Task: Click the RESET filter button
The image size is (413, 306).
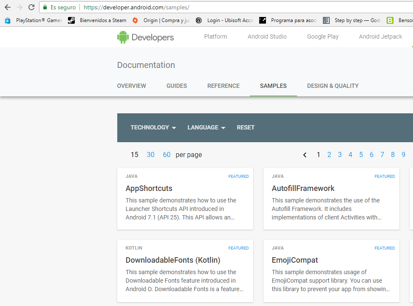Action: click(x=246, y=127)
